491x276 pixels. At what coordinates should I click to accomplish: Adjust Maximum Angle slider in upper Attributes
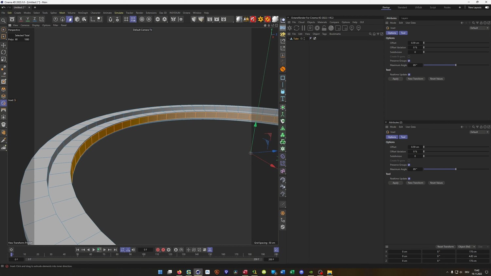[456, 65]
